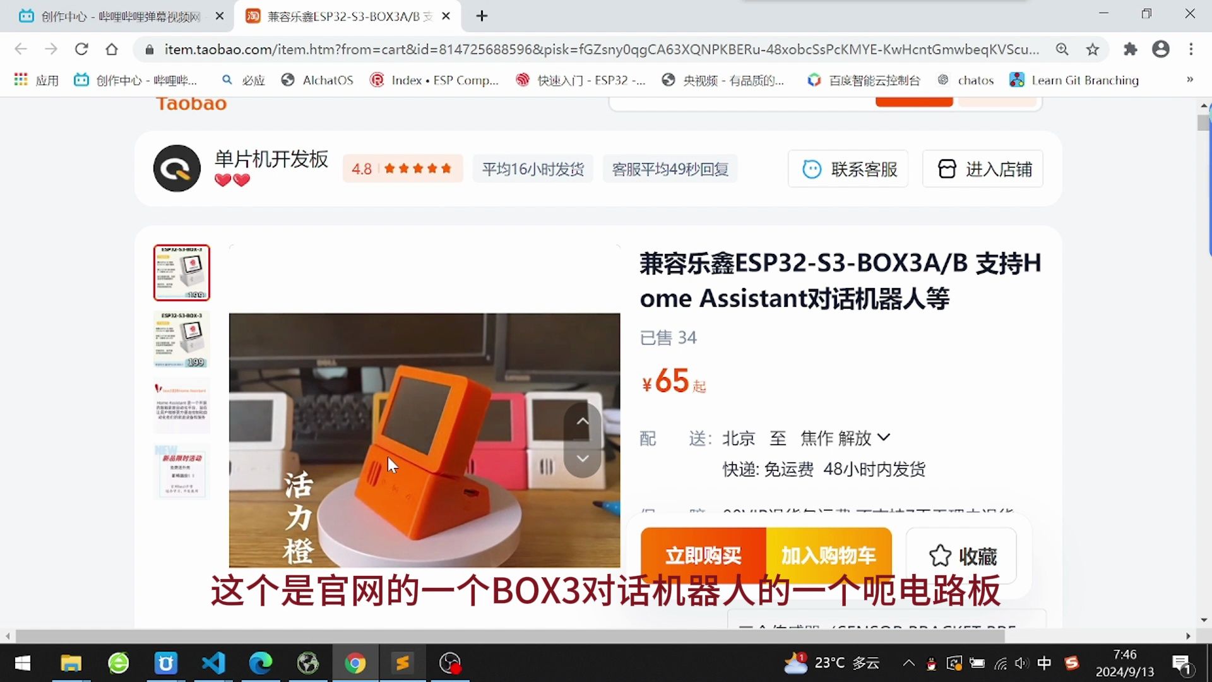1212x682 pixels.
Task: Close the Taobao ESP32-S3-BOX3 tab
Action: click(446, 16)
